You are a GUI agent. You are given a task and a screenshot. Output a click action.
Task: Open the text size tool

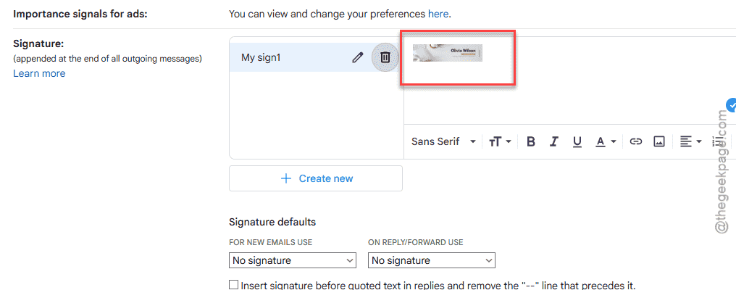500,141
